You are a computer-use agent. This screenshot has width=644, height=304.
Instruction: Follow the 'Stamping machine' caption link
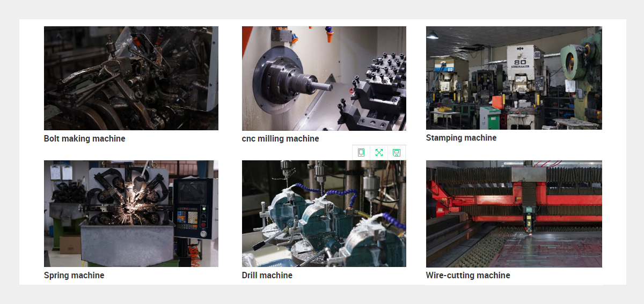462,138
